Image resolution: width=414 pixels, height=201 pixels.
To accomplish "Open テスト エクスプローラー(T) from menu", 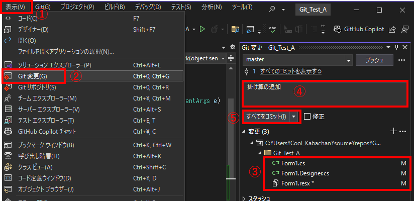I will click(93, 121).
